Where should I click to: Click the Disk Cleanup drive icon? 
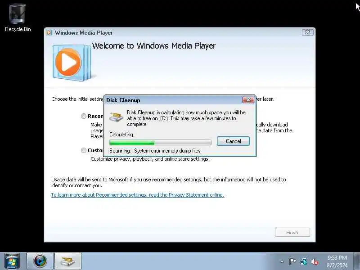pyautogui.click(x=116, y=117)
